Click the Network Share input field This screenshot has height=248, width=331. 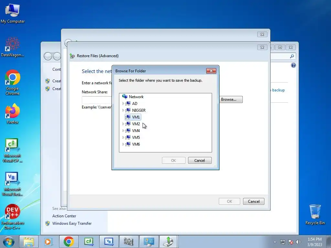(97, 100)
